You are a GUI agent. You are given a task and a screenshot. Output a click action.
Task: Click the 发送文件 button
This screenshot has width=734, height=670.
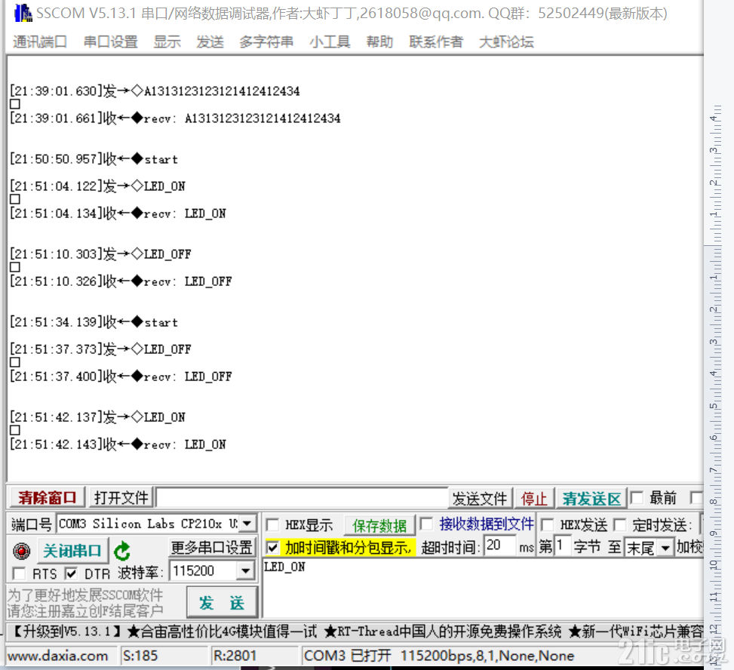[479, 498]
